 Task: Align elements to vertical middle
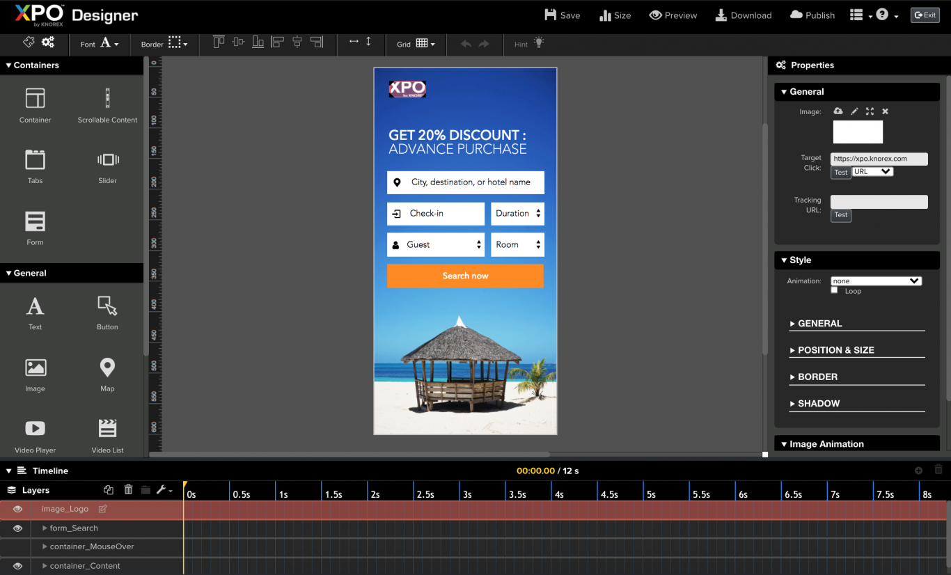tap(238, 42)
